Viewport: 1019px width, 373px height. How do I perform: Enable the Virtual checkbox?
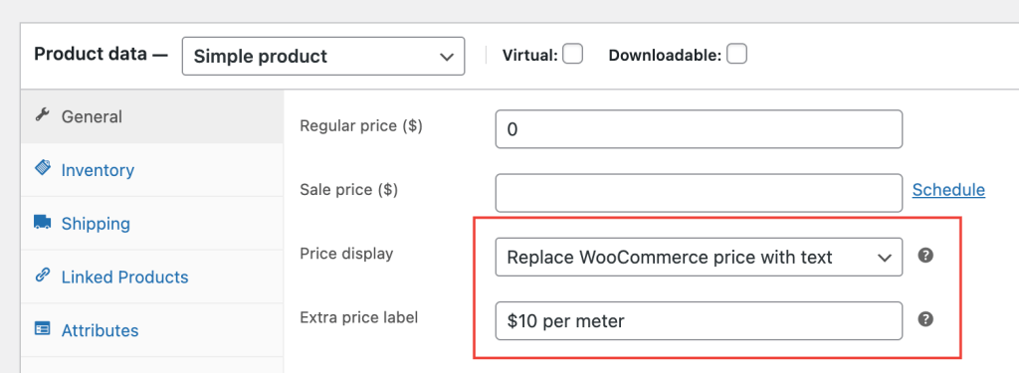coord(572,54)
